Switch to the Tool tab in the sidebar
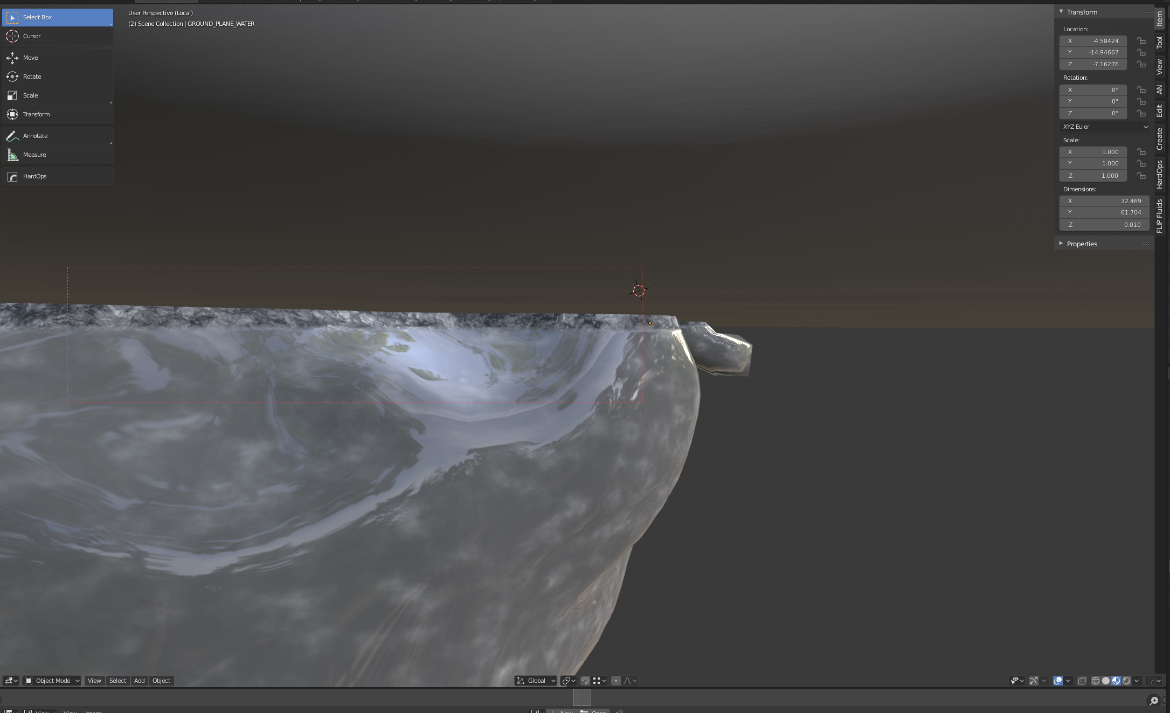Screen dimensions: 1170x713 pos(1159,41)
